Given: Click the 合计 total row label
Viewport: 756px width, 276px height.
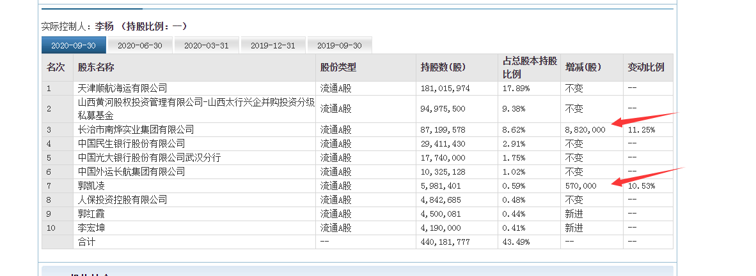Looking at the screenshot, I should pyautogui.click(x=86, y=242).
